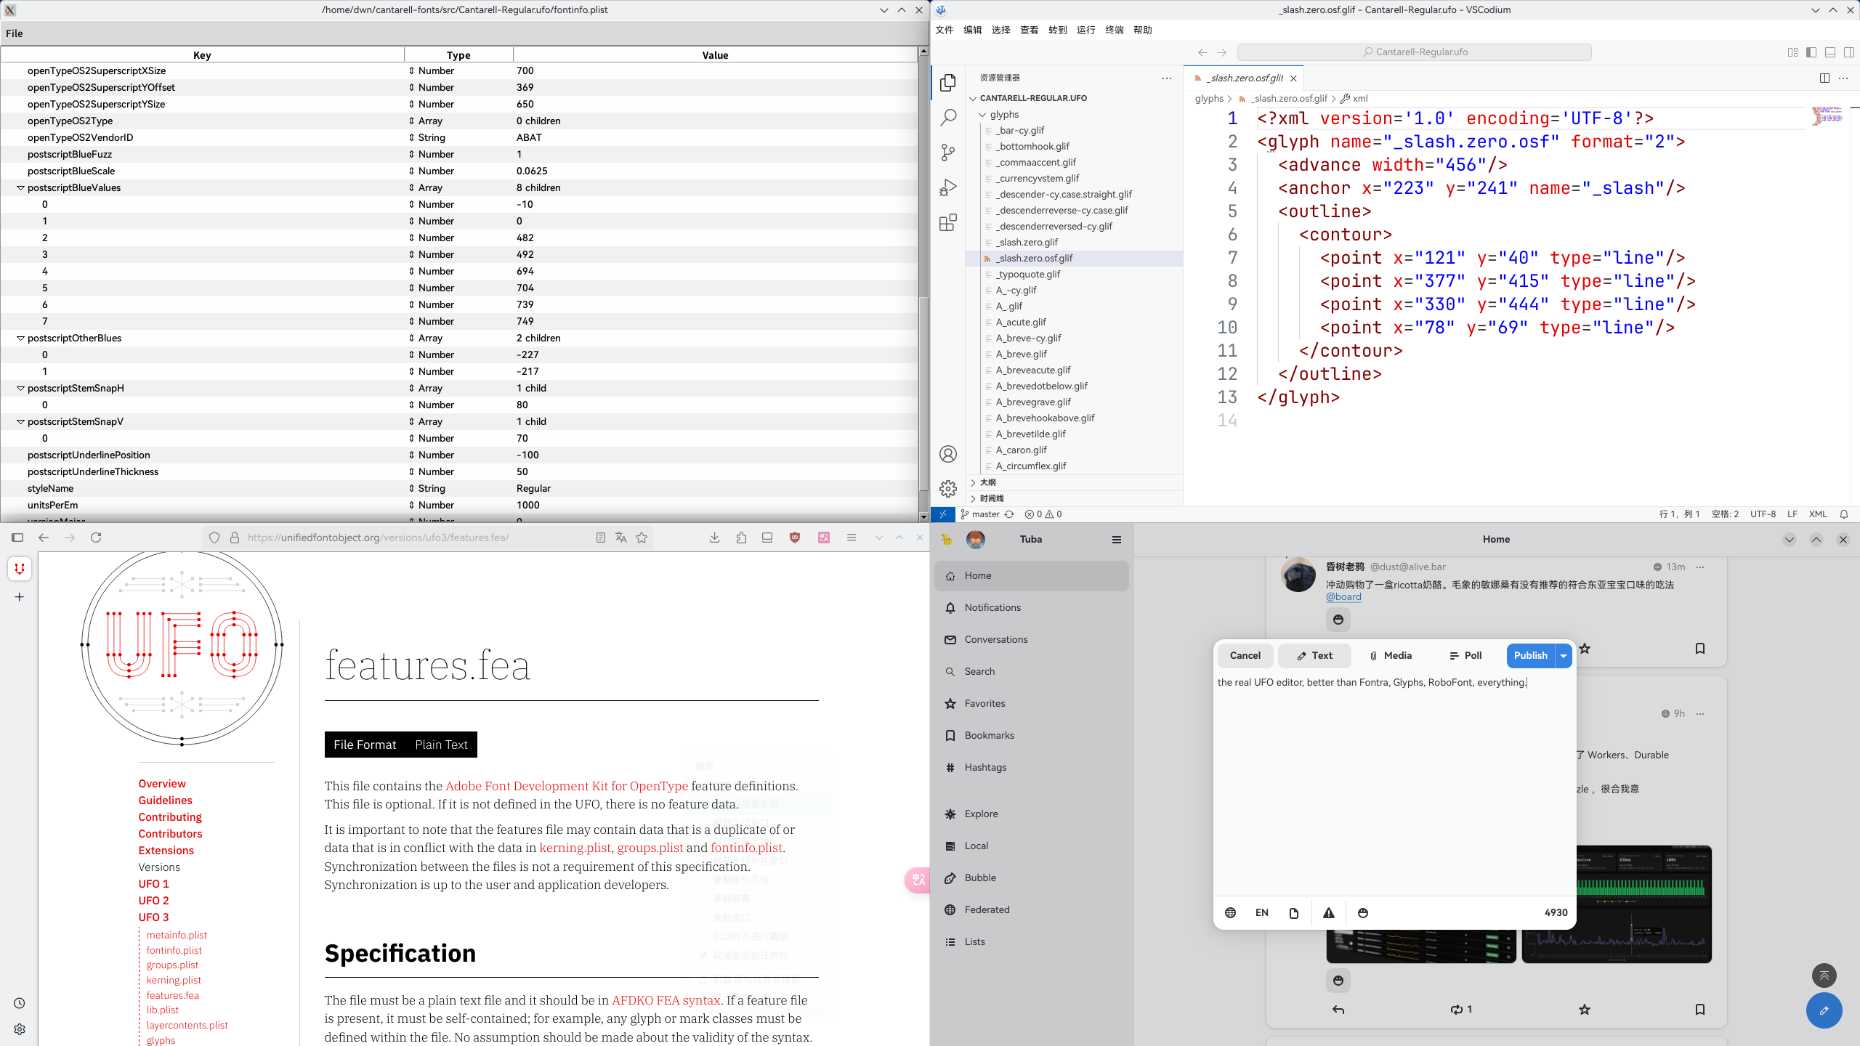Click the VSCodium search sidebar icon
Viewport: 1860px width, 1046px height.
948,118
